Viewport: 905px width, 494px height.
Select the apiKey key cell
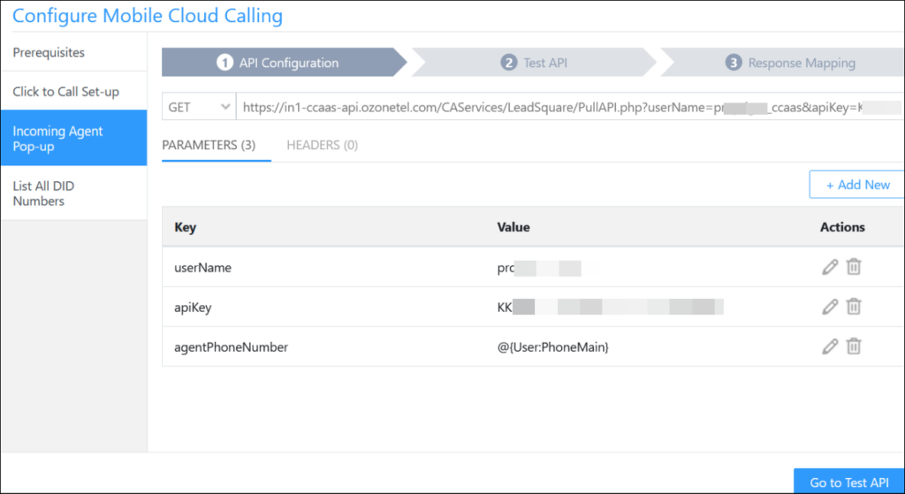pyautogui.click(x=193, y=308)
